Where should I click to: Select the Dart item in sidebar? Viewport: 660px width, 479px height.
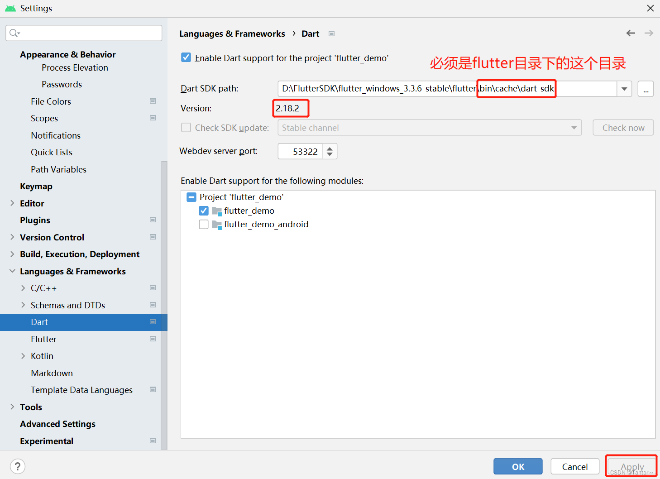84,322
